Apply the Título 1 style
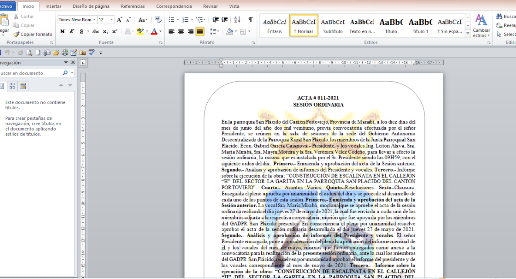This screenshot has height=279, width=516. coord(420,25)
